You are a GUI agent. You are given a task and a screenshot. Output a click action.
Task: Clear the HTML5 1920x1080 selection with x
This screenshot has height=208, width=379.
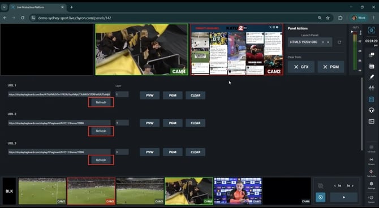pyautogui.click(x=322, y=42)
